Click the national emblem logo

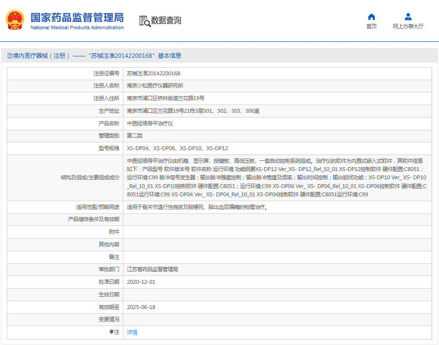pos(15,20)
